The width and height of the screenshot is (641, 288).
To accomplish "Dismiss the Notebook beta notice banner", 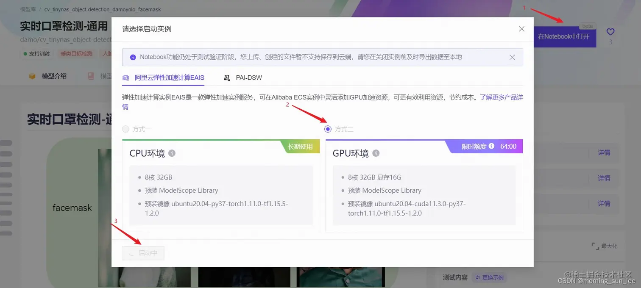I will pyautogui.click(x=512, y=57).
